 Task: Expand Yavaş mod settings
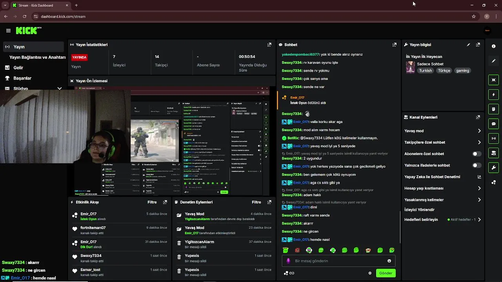point(479,131)
